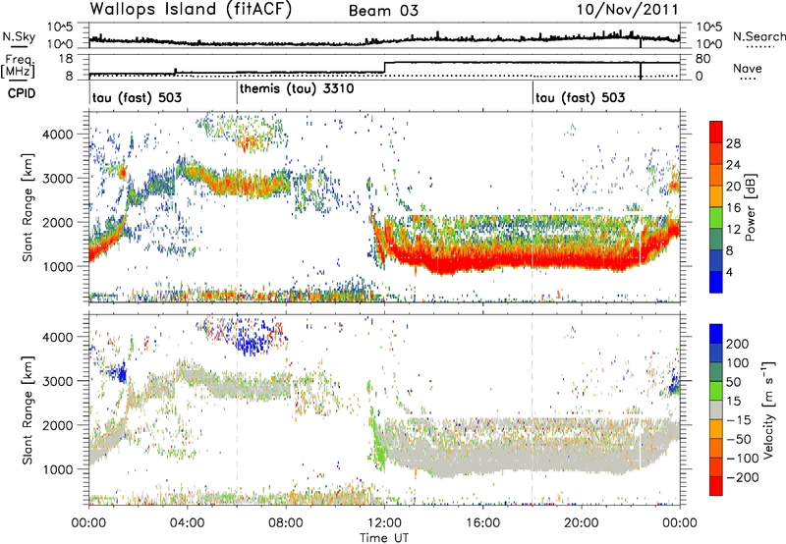Click 'Slant Range [km]' label of power panel
This screenshot has width=786, height=544.
28,207
